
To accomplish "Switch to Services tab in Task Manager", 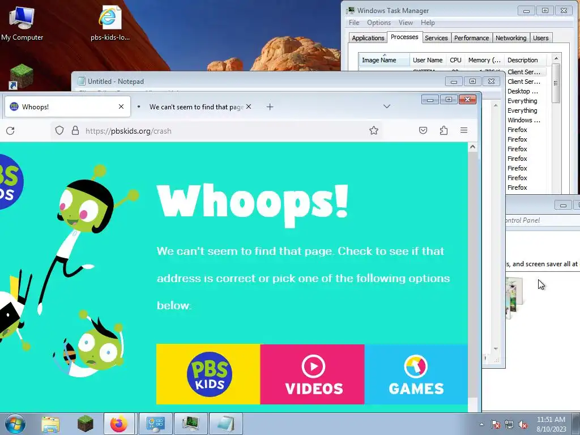I will point(436,38).
